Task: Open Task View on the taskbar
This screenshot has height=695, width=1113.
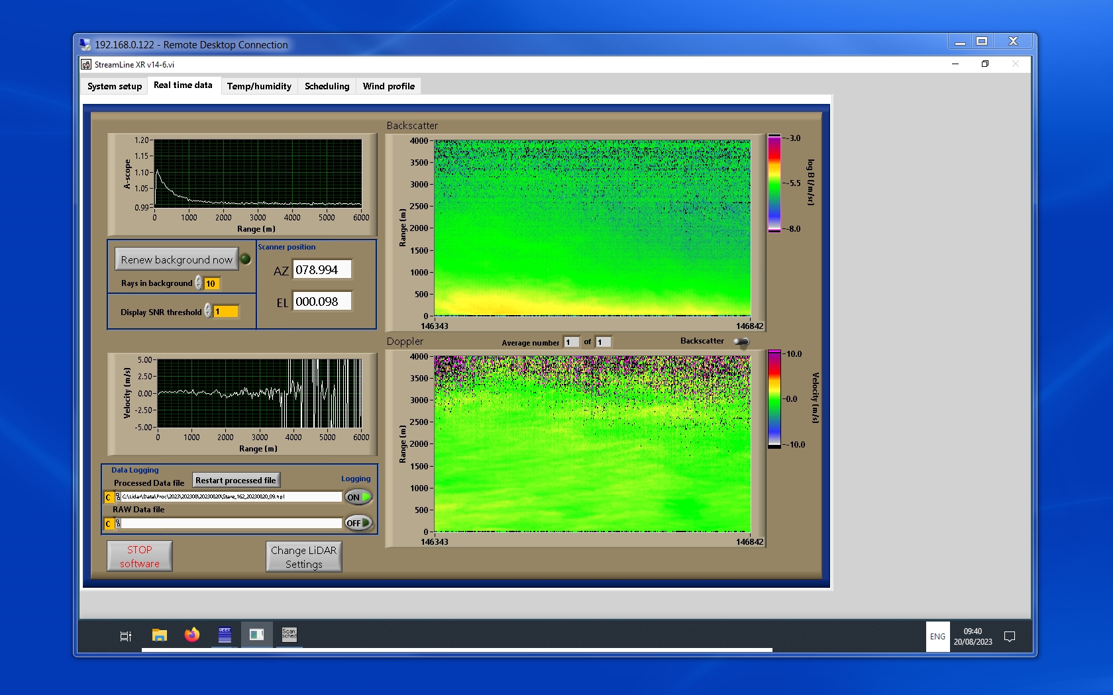Action: coord(125,636)
